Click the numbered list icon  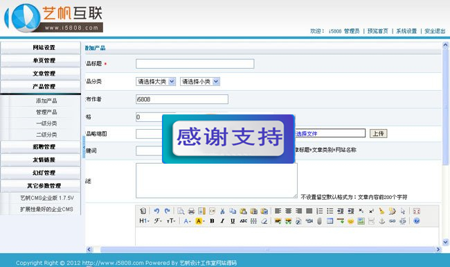tap(320, 212)
